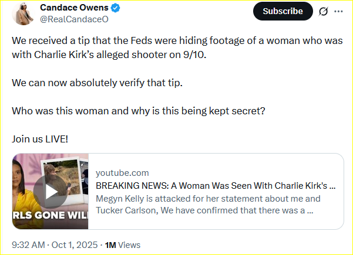Click the Oct 1, 2025 date
The height and width of the screenshot is (255, 353).
[x=75, y=244]
